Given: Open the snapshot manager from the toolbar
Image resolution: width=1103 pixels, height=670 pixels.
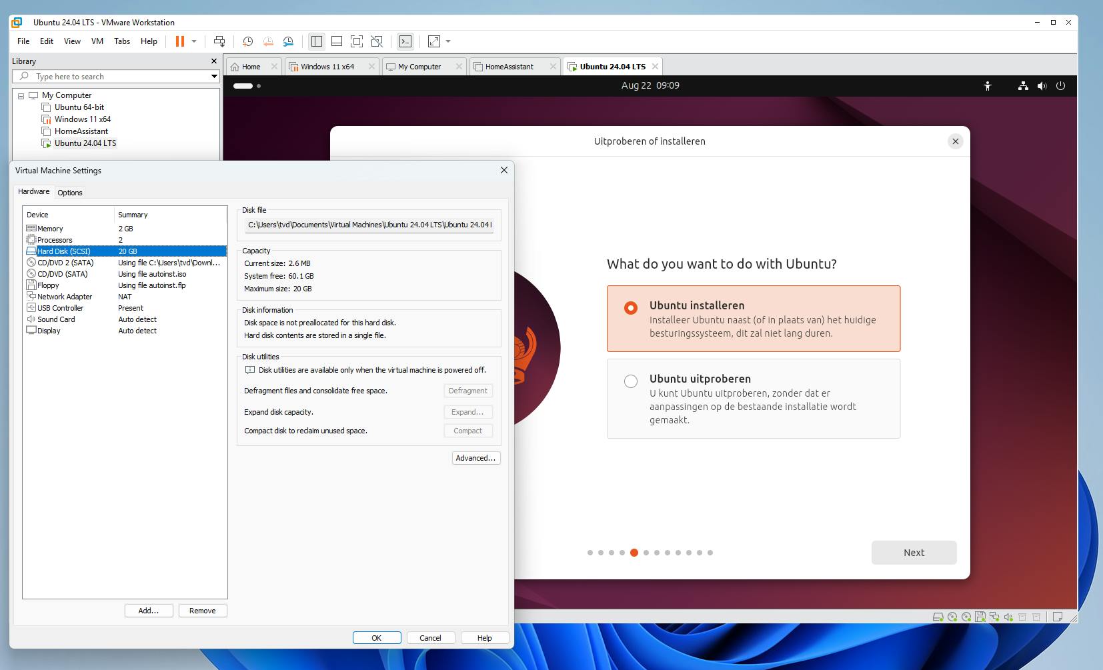Looking at the screenshot, I should (288, 41).
